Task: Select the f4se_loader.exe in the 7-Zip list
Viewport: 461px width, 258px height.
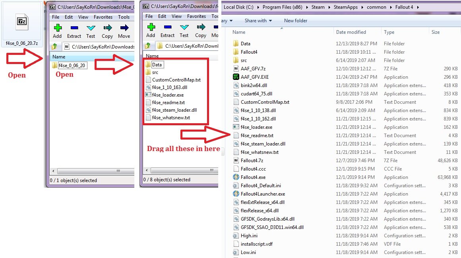Action: (168, 95)
